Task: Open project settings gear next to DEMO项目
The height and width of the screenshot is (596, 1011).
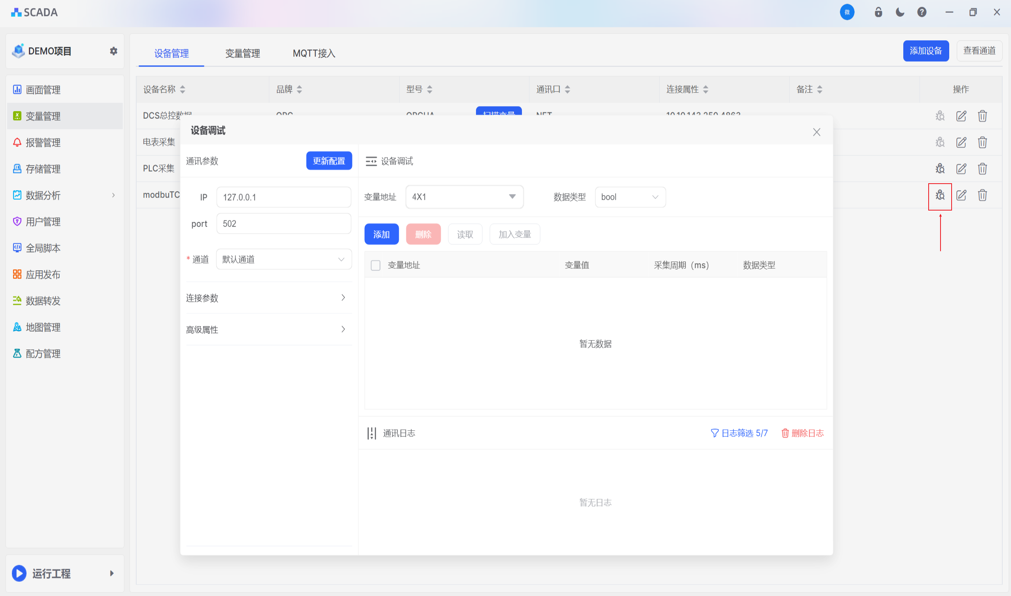Action: tap(114, 51)
